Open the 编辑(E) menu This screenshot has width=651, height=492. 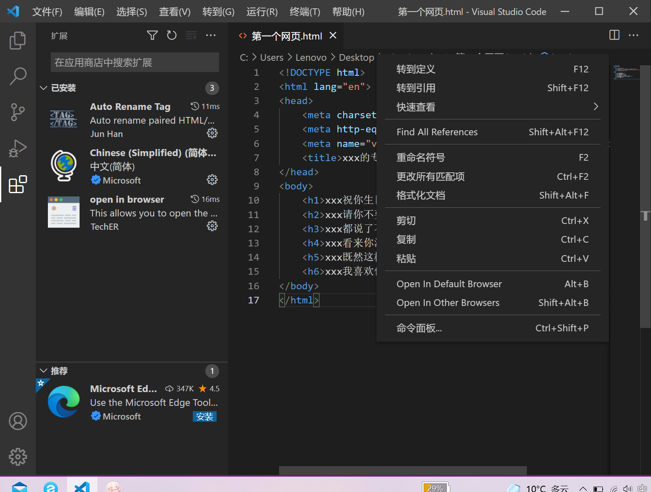coord(89,12)
